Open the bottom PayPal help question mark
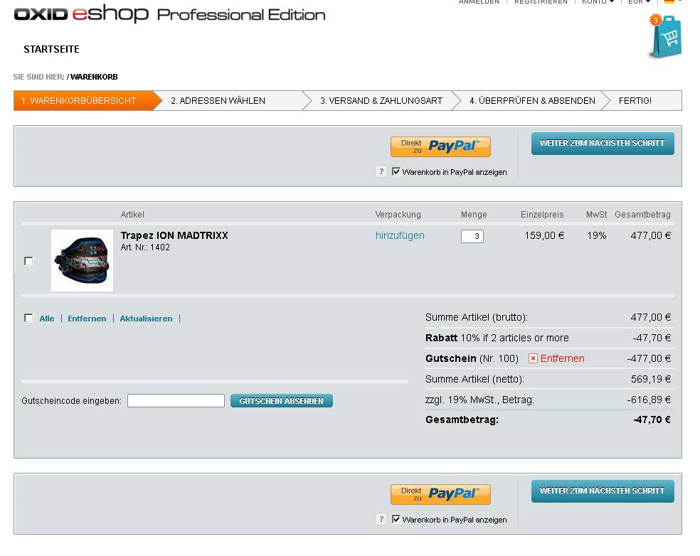 (381, 519)
